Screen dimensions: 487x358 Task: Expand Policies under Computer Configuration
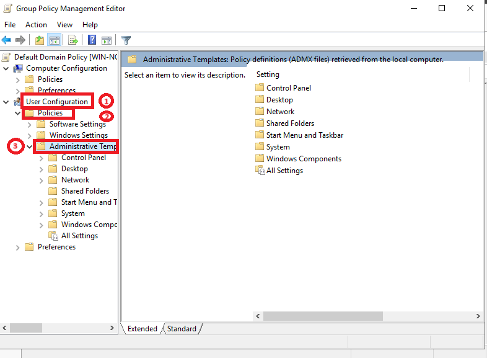(x=18, y=80)
